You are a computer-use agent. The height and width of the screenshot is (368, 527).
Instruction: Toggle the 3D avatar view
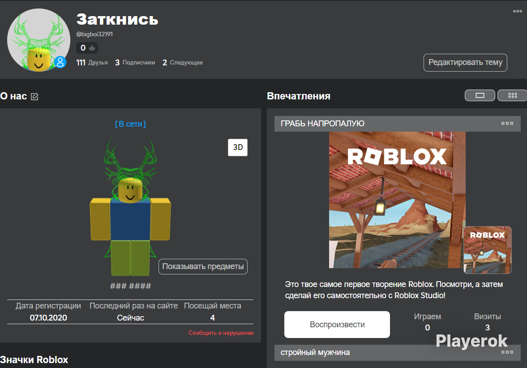pyautogui.click(x=238, y=147)
